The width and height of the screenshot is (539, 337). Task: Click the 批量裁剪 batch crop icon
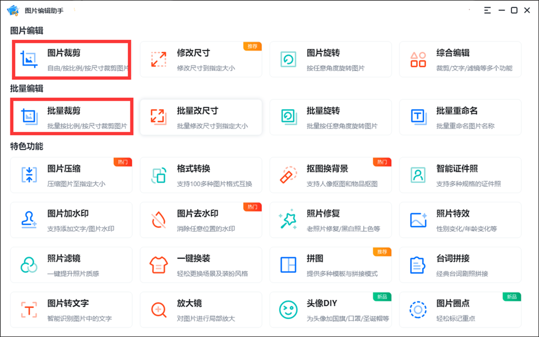pyautogui.click(x=29, y=117)
